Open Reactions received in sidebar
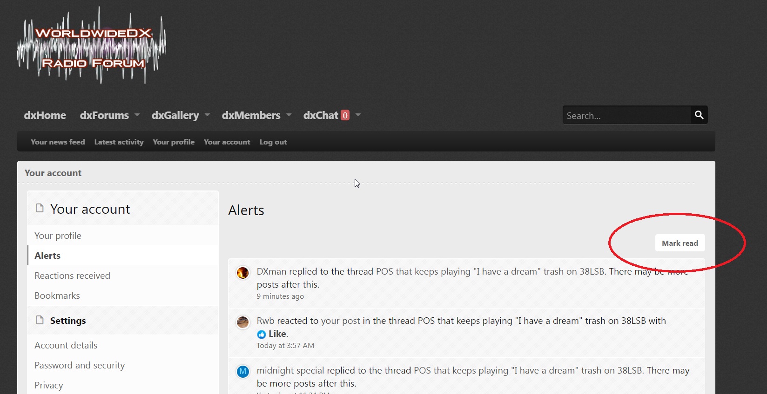This screenshot has width=767, height=394. 72,276
